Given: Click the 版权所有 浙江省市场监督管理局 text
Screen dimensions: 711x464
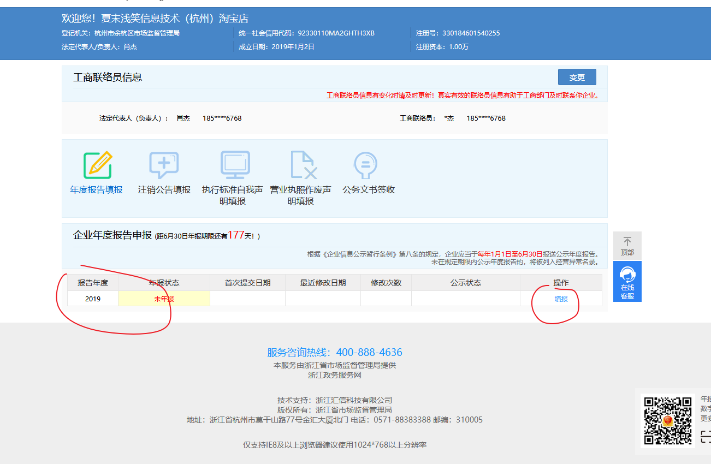Looking at the screenshot, I should (x=335, y=410).
